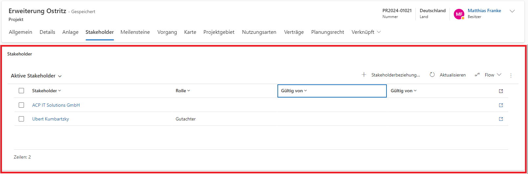Open the vertical three-dot more commands menu
The image size is (528, 174).
coord(511,76)
